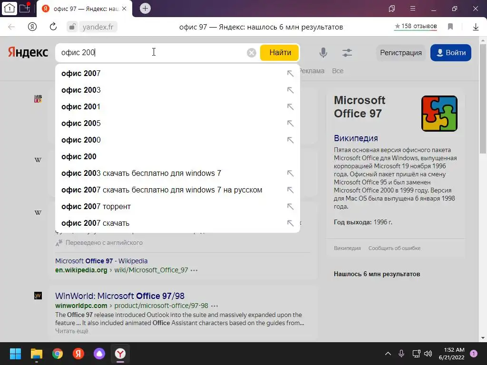Open the Windows Start menu
Screen dimensions: 487x365
pyautogui.click(x=15, y=354)
